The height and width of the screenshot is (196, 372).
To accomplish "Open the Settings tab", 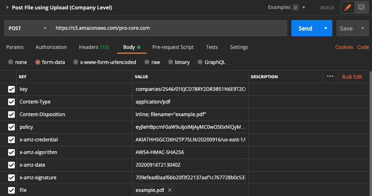I will point(239,47).
